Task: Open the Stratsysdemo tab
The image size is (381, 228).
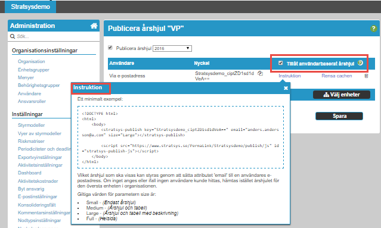Action: pos(30,7)
